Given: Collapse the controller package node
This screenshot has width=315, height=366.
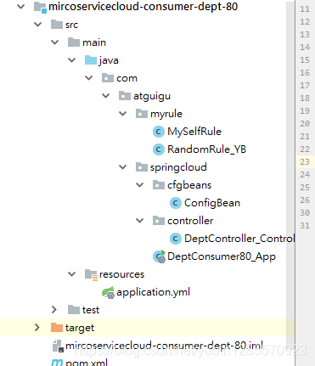Looking at the screenshot, I should pos(140,221).
